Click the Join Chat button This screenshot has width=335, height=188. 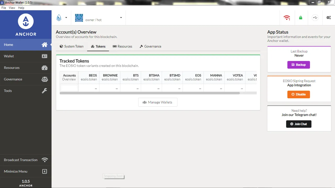299,124
